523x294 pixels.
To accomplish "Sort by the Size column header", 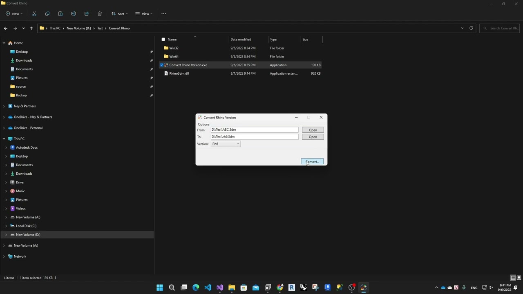I will pos(305,40).
